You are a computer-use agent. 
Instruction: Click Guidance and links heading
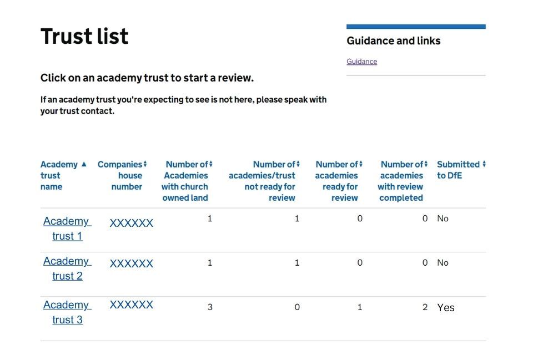coord(393,41)
